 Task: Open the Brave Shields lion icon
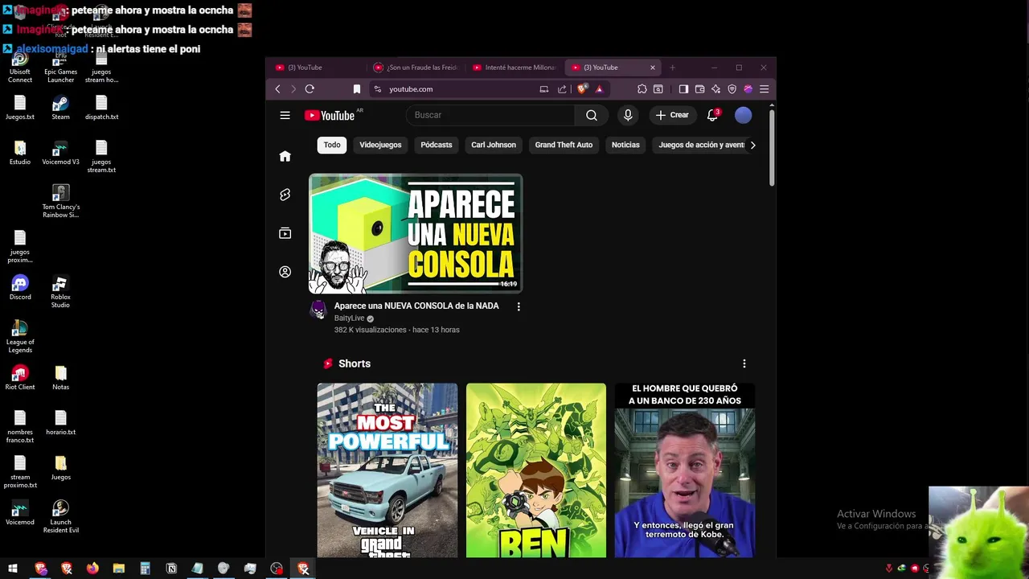coord(583,89)
